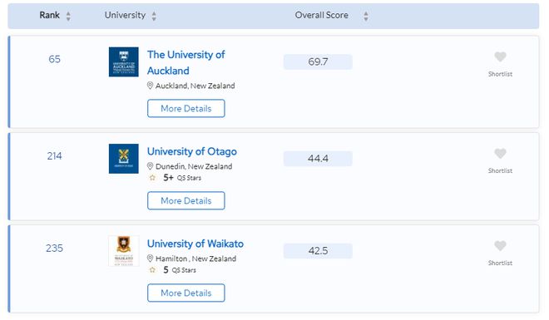Sort the table by Rank arrows

[68, 16]
